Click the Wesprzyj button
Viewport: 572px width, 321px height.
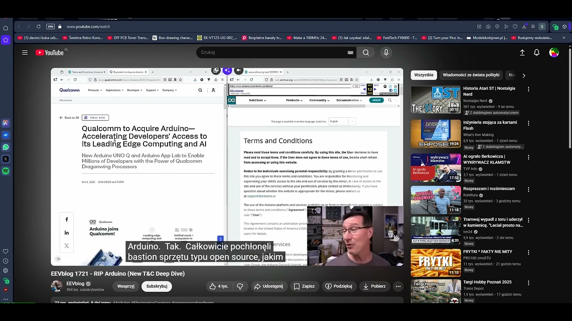click(x=126, y=286)
